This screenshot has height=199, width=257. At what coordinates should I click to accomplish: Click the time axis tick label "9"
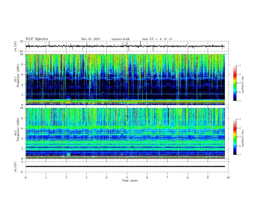coord(208,178)
